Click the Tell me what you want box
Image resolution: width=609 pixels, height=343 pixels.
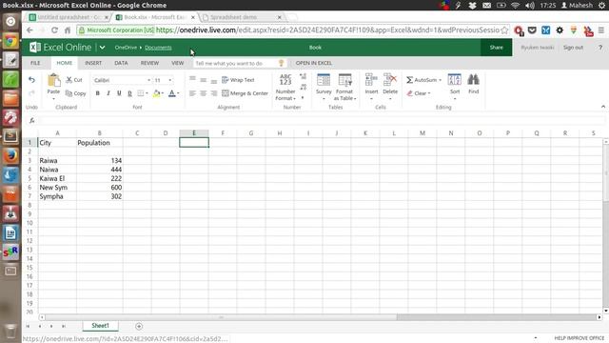coord(240,63)
